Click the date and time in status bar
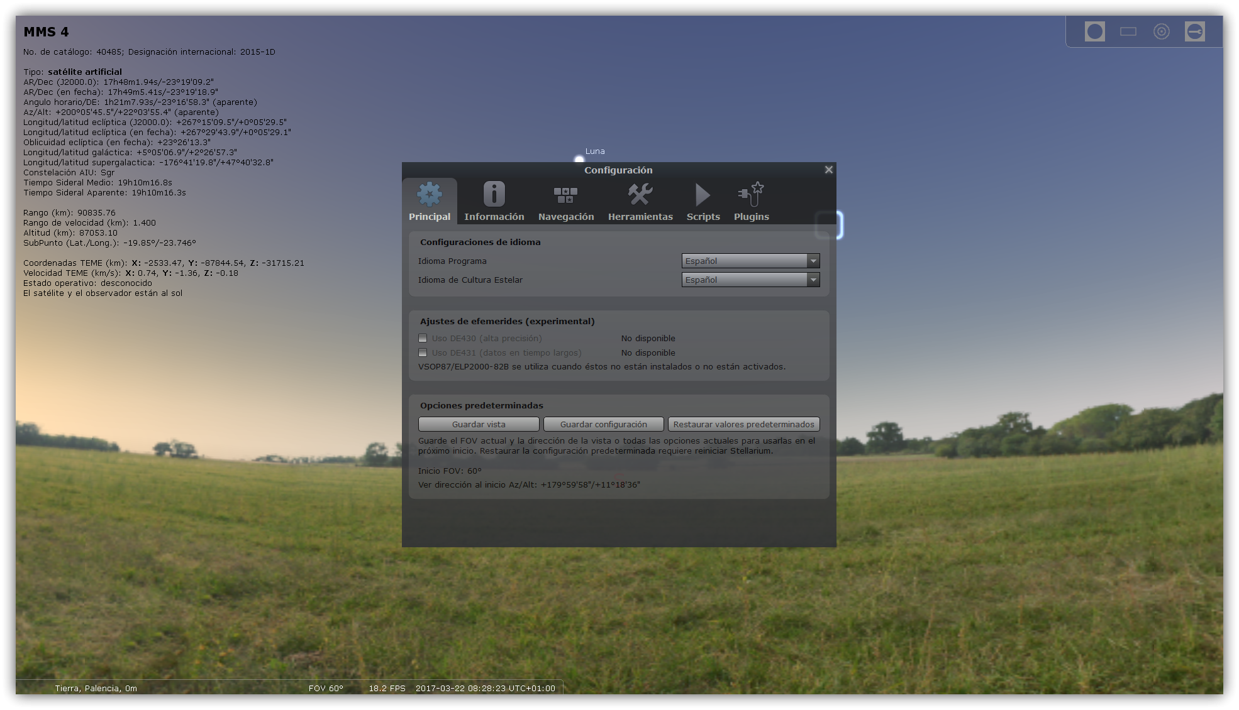Viewport: 1239px width, 710px height. [x=485, y=688]
